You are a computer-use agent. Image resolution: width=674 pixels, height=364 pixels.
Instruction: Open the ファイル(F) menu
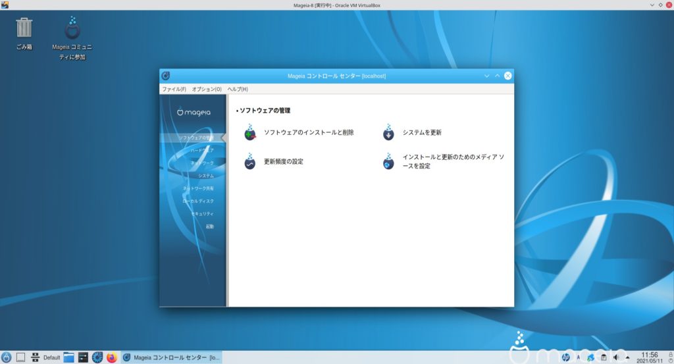pos(174,89)
